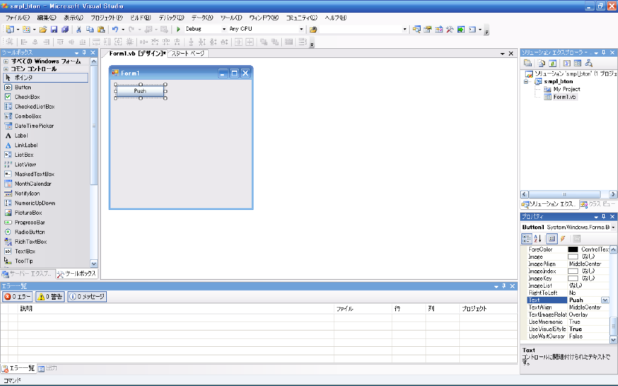Viewport: 618px width, 386px height.
Task: Click the Paste clipboard icon
Action: point(101,29)
